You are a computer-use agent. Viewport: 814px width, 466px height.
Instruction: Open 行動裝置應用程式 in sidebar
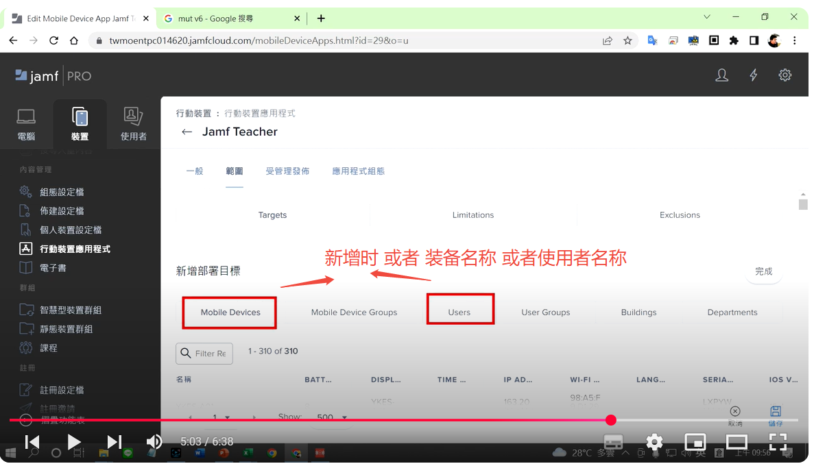click(x=75, y=249)
